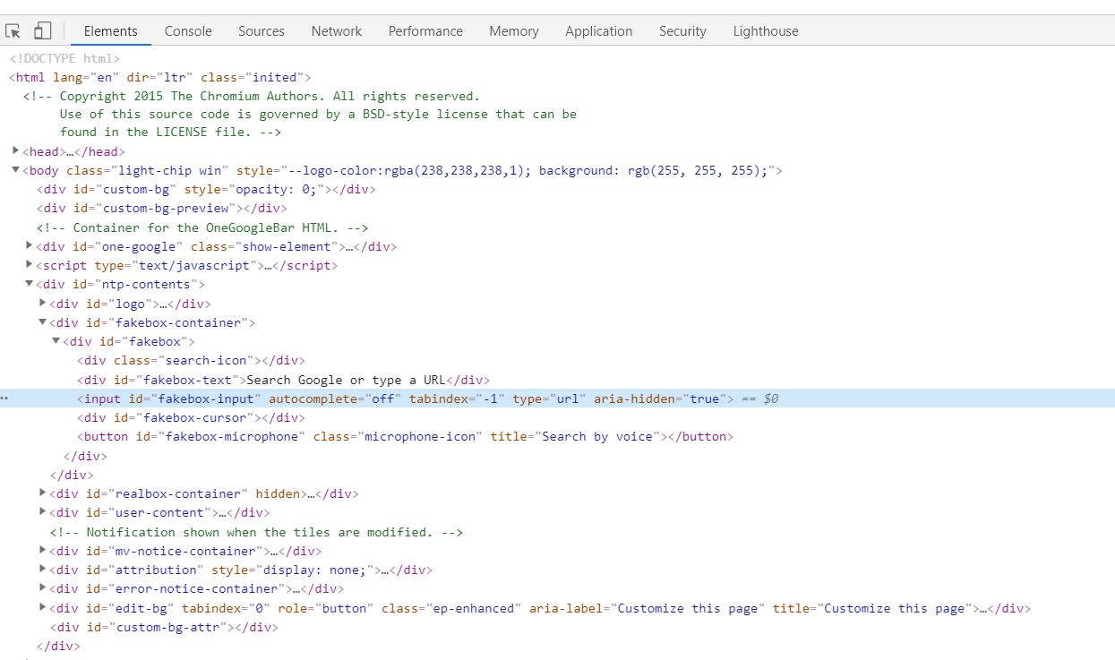Open the Console tab

click(x=188, y=31)
